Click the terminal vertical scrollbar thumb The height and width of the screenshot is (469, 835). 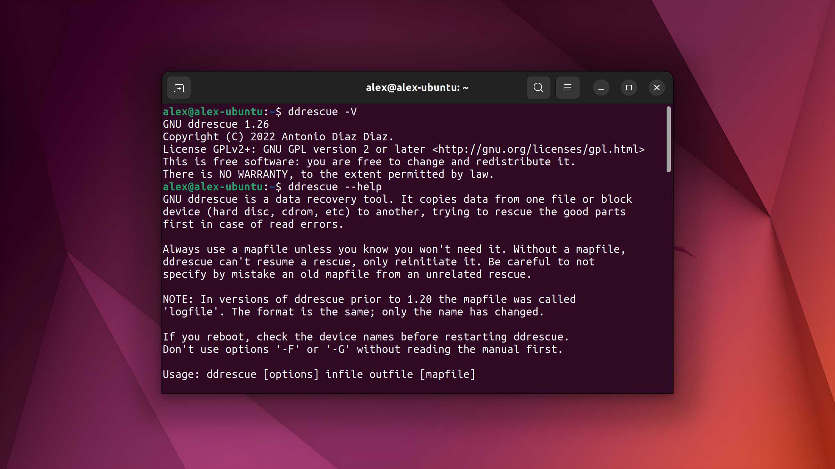[x=668, y=139]
